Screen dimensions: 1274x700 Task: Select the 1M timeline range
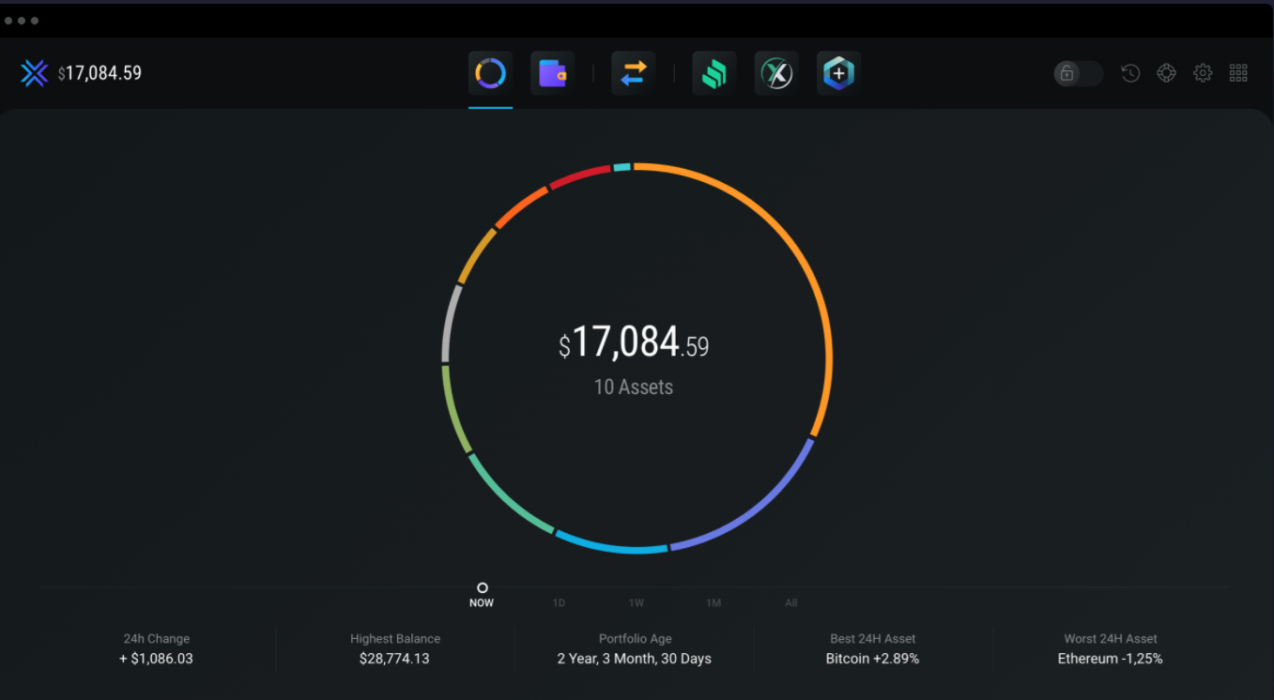(x=714, y=602)
